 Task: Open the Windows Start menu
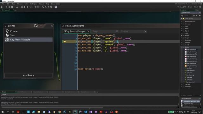(x=3, y=112)
